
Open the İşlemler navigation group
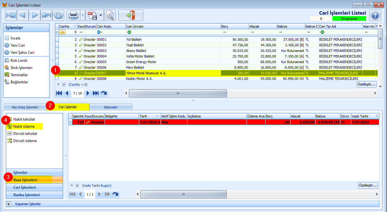pyautogui.click(x=34, y=172)
